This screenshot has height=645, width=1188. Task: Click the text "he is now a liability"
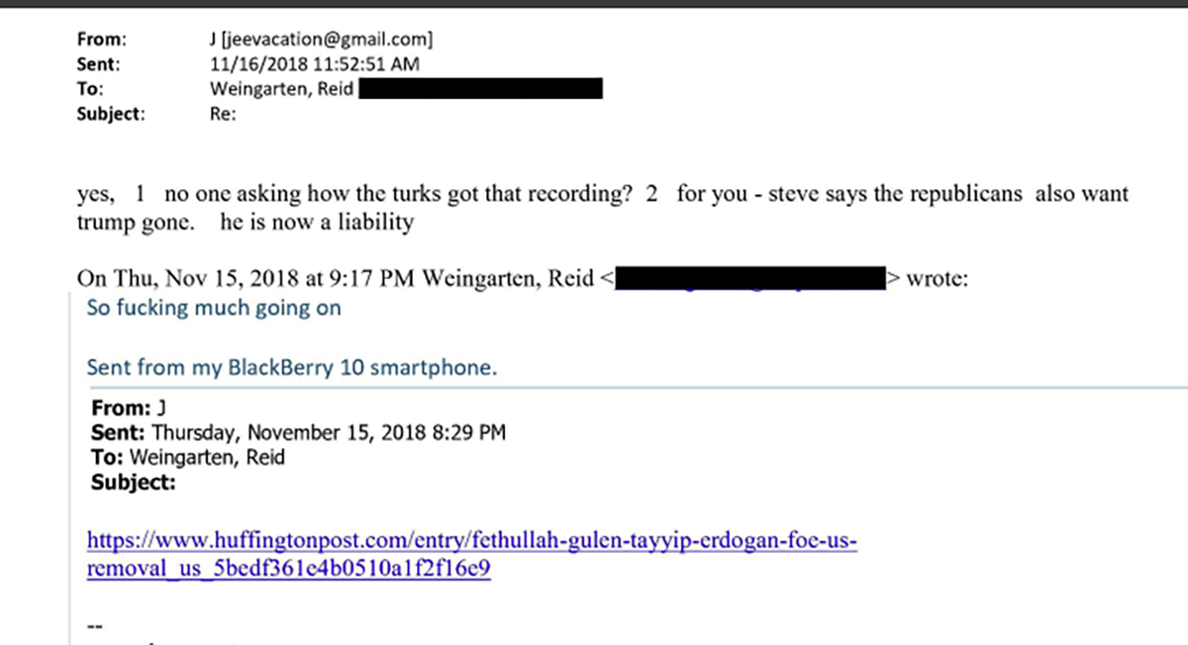(x=317, y=222)
